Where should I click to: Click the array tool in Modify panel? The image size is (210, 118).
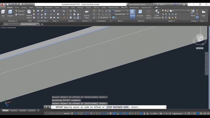click(78, 17)
